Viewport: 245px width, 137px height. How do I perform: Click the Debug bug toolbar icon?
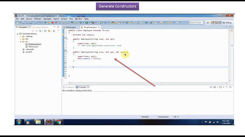[x=81, y=23]
